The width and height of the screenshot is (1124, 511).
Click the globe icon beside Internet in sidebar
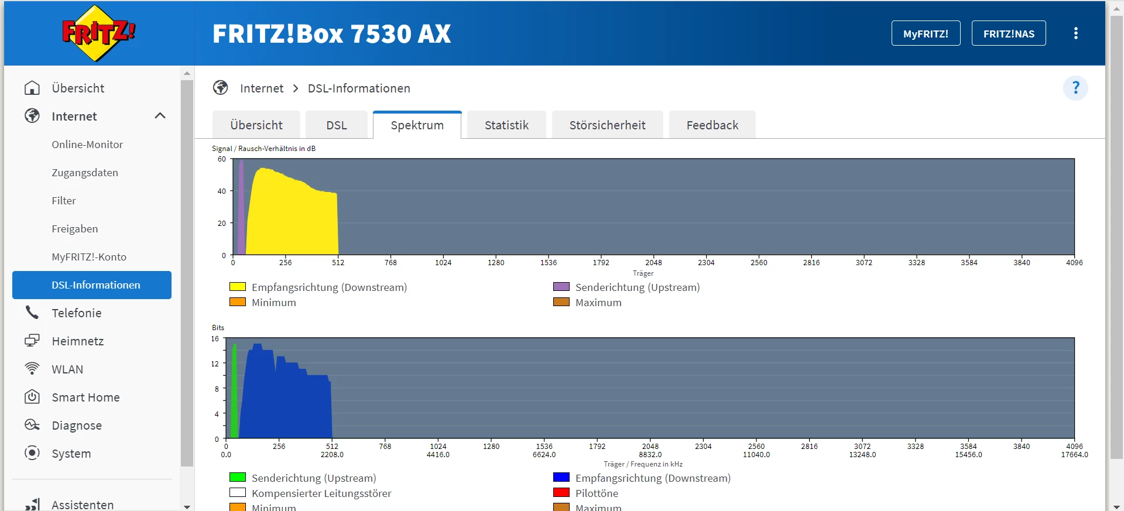click(x=32, y=116)
